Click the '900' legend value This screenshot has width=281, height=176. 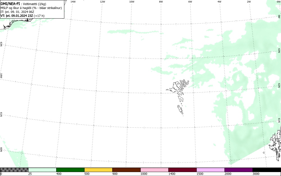click(115, 174)
